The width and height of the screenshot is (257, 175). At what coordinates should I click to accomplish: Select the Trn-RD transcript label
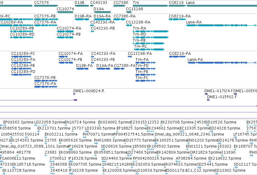point(139,34)
